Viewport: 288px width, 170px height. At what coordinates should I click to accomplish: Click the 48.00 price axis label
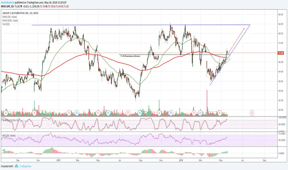[281, 110]
